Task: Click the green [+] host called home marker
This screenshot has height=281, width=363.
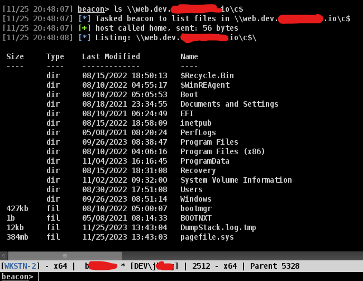Action: [x=89, y=28]
